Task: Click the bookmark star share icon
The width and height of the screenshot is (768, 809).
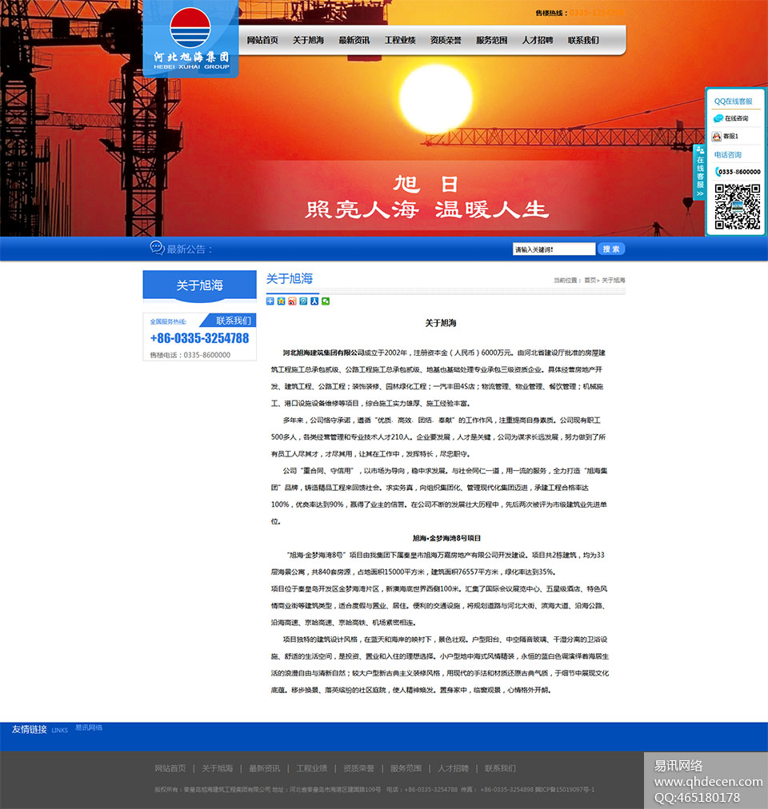Action: 280,301
